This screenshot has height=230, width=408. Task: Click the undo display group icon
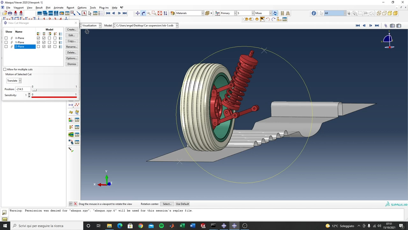(268, 19)
